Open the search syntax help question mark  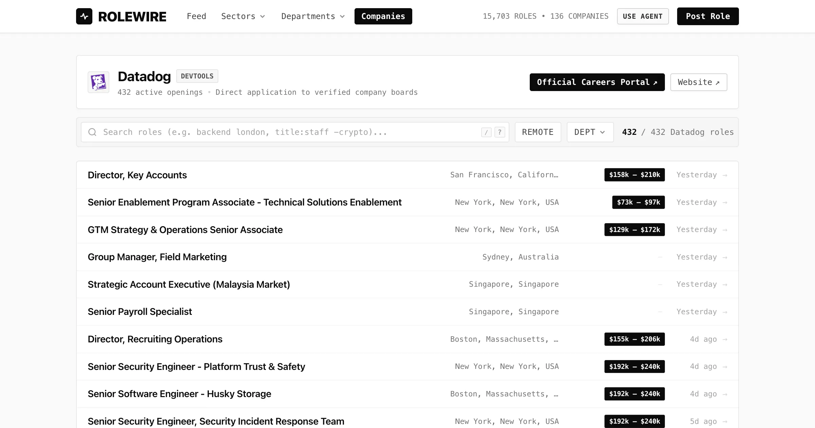point(500,132)
